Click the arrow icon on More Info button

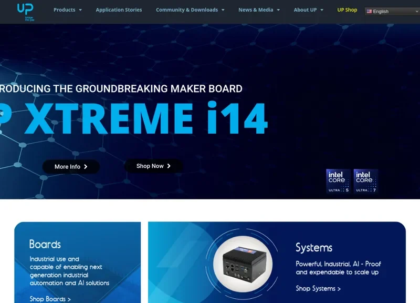86,167
